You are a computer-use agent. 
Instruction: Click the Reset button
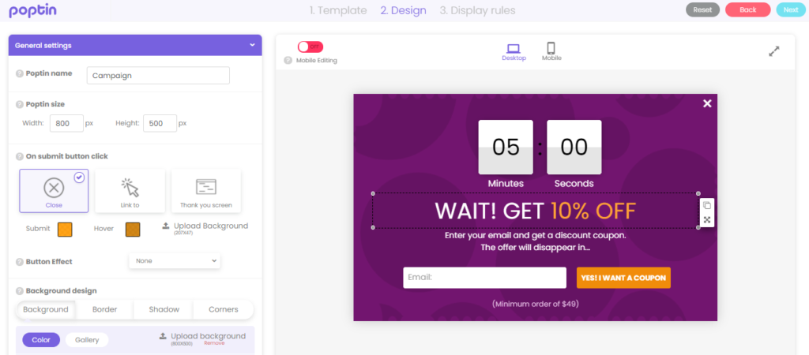click(702, 9)
